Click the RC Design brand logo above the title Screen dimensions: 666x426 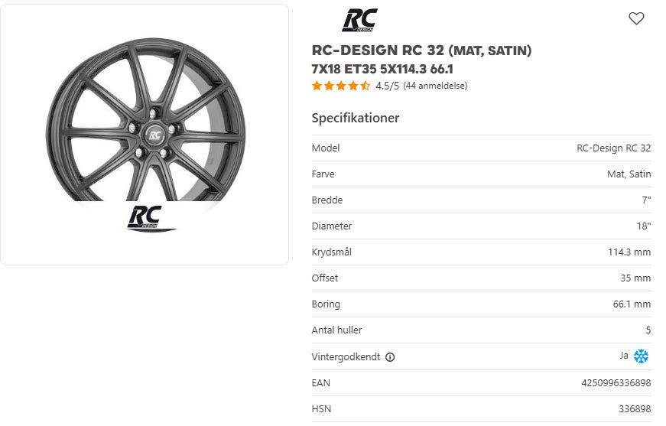[359, 20]
